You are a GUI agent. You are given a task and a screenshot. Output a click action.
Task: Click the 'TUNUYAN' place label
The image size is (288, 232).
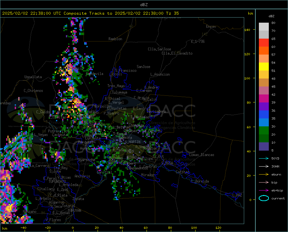[x=74, y=210]
